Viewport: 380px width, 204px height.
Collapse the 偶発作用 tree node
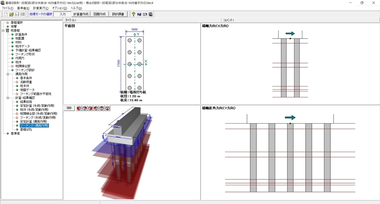click(x=8, y=74)
